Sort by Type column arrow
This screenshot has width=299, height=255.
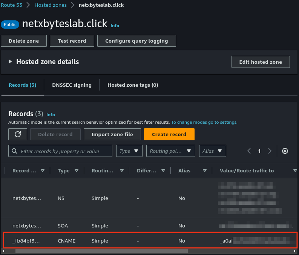[x=77, y=171]
